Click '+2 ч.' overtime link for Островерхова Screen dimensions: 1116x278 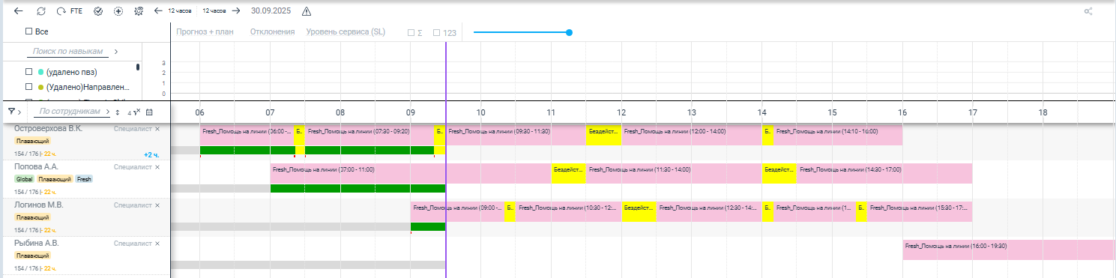click(x=152, y=154)
